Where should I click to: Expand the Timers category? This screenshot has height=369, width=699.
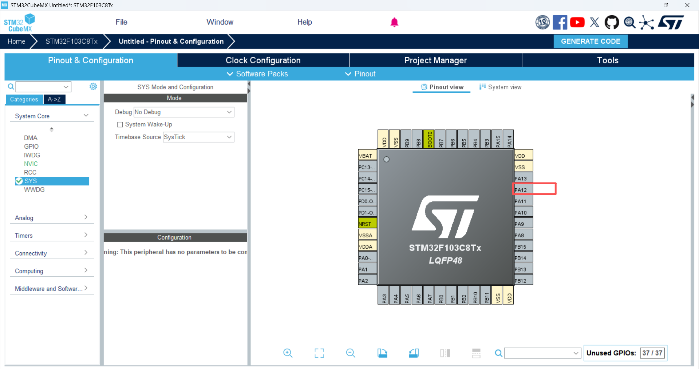(x=52, y=236)
